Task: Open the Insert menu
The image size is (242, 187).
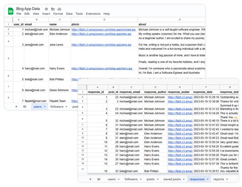Action: click(46, 14)
